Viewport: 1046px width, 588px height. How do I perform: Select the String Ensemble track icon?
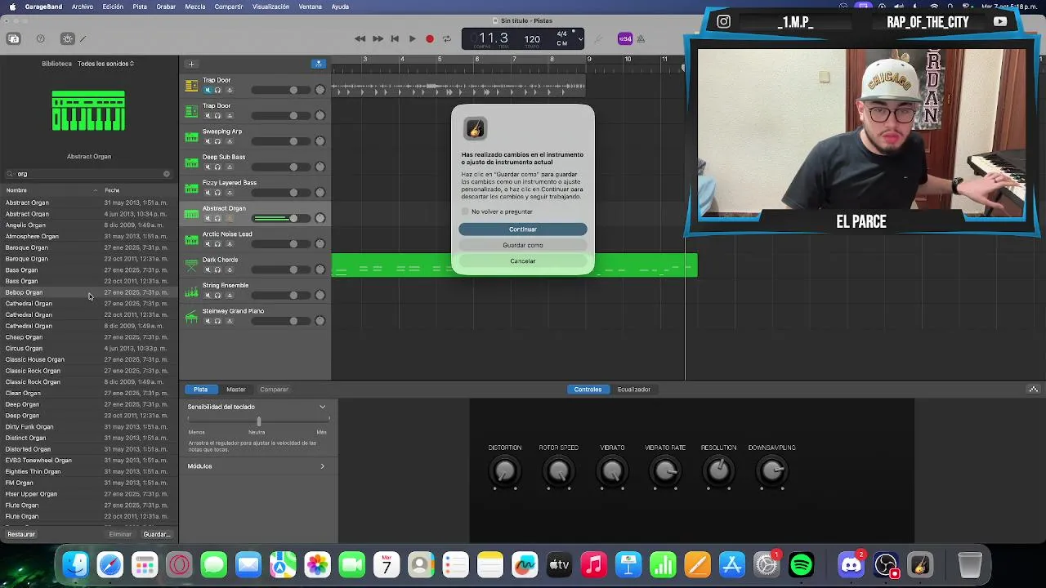191,291
